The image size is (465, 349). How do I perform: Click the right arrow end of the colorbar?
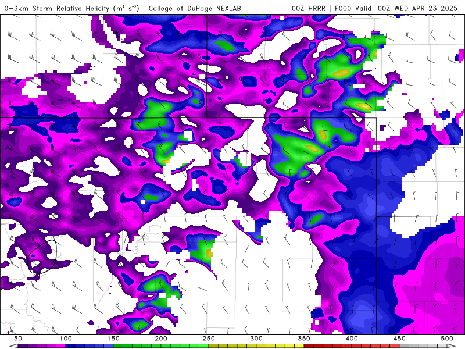click(x=452, y=346)
